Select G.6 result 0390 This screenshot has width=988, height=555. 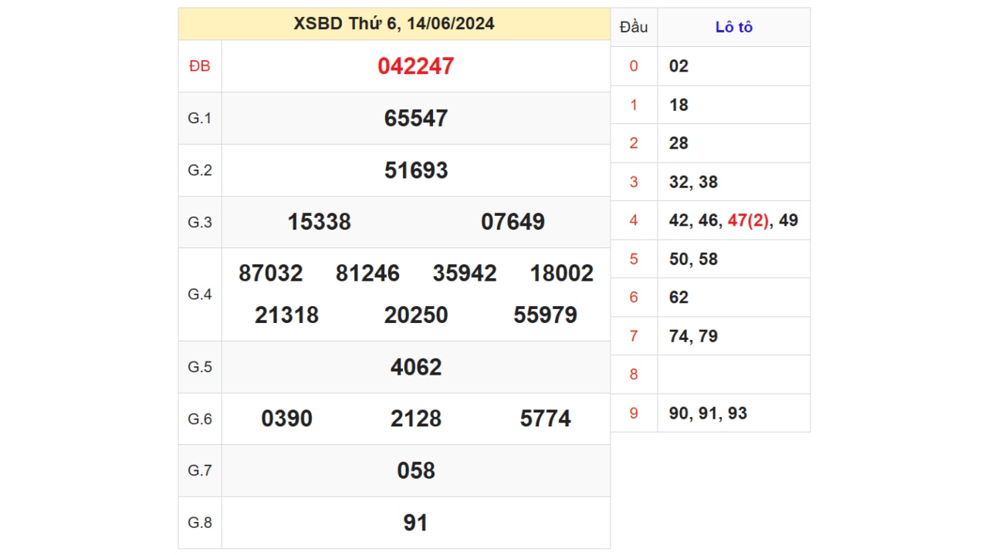[287, 419]
